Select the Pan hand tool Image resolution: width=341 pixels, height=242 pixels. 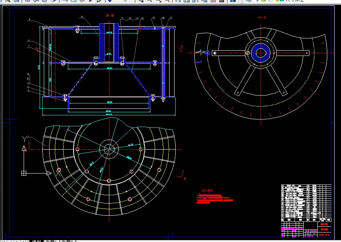point(141,1)
